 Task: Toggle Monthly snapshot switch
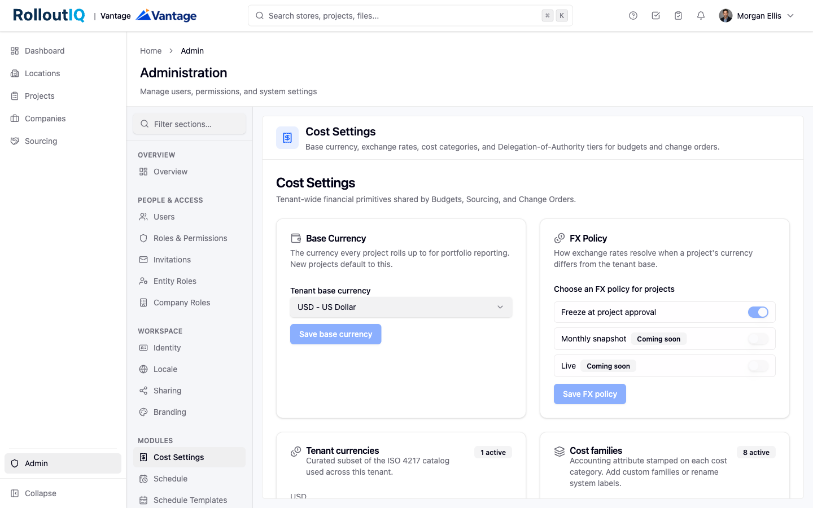click(758, 339)
